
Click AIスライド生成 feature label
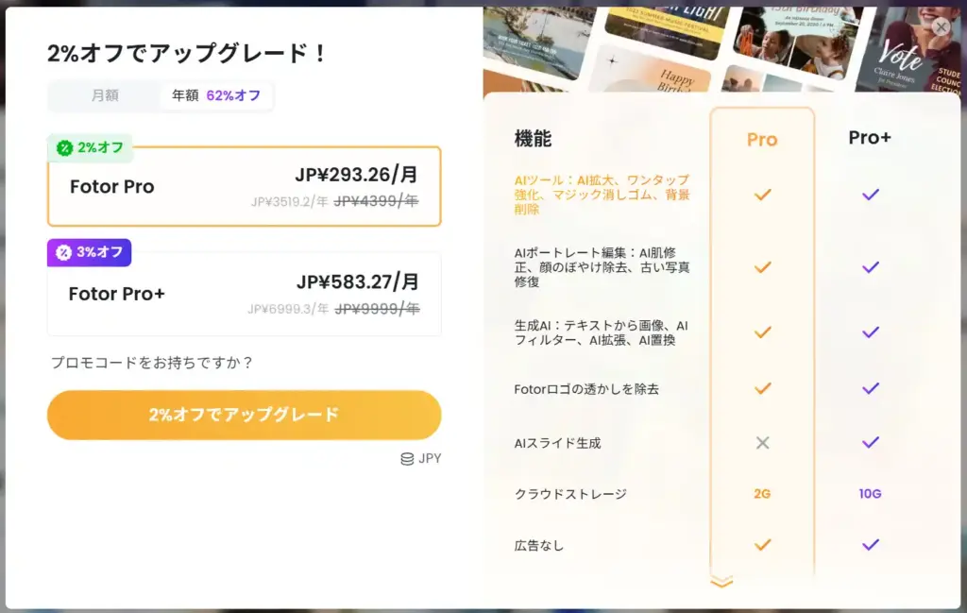[557, 443]
